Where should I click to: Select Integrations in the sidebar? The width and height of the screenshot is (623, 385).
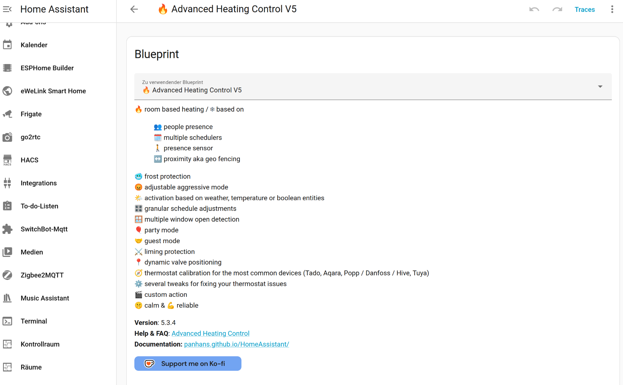pyautogui.click(x=39, y=183)
